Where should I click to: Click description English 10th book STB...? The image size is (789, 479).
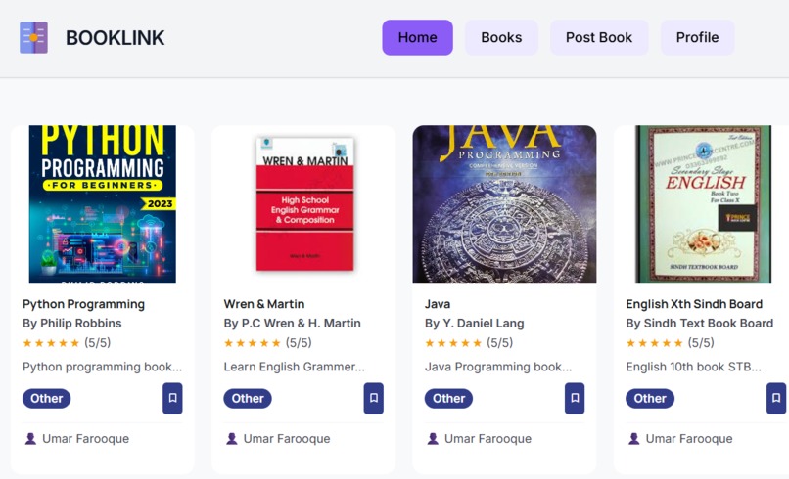[693, 367]
